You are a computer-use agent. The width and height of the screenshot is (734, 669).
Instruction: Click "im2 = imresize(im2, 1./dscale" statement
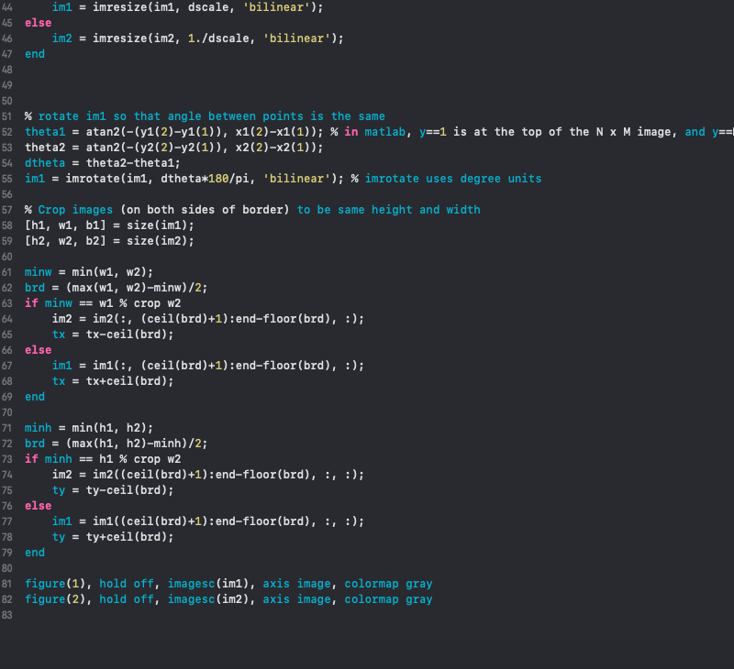click(x=150, y=38)
